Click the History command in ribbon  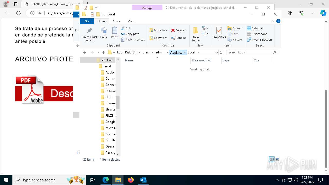tap(235, 40)
